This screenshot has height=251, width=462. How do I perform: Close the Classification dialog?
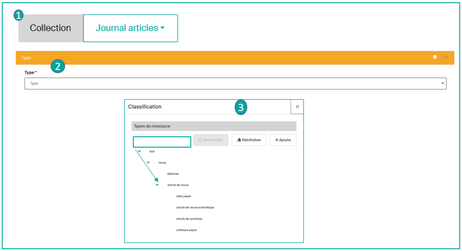click(297, 107)
